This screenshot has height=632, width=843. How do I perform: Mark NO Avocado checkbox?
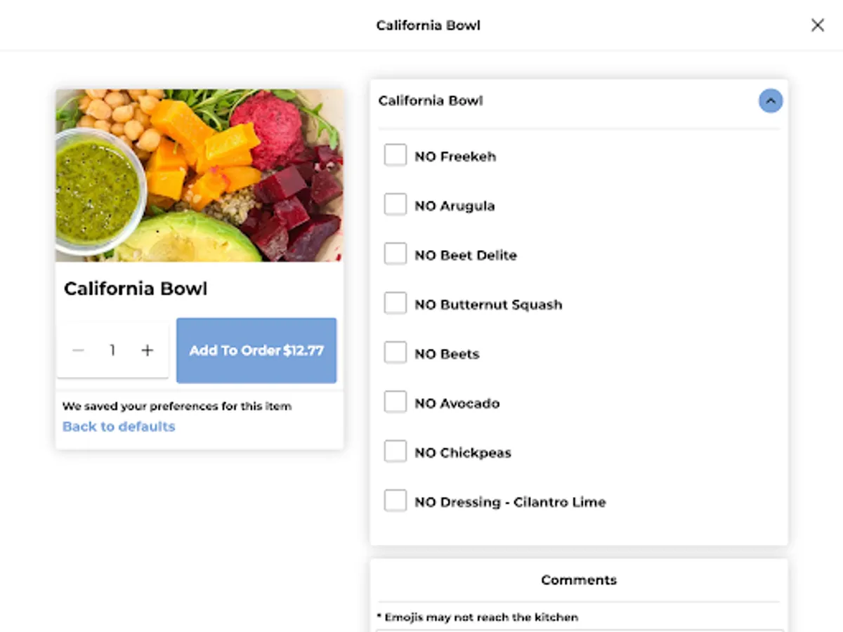[x=396, y=402]
